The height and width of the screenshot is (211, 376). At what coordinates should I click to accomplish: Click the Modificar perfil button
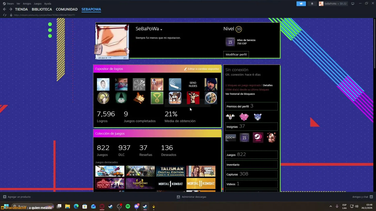[236, 55]
